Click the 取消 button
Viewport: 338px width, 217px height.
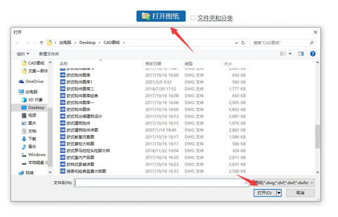click(x=300, y=193)
